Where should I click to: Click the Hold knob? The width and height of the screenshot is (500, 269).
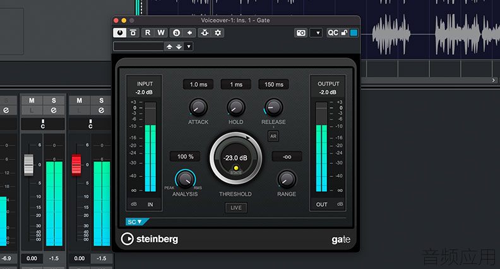tap(236, 107)
